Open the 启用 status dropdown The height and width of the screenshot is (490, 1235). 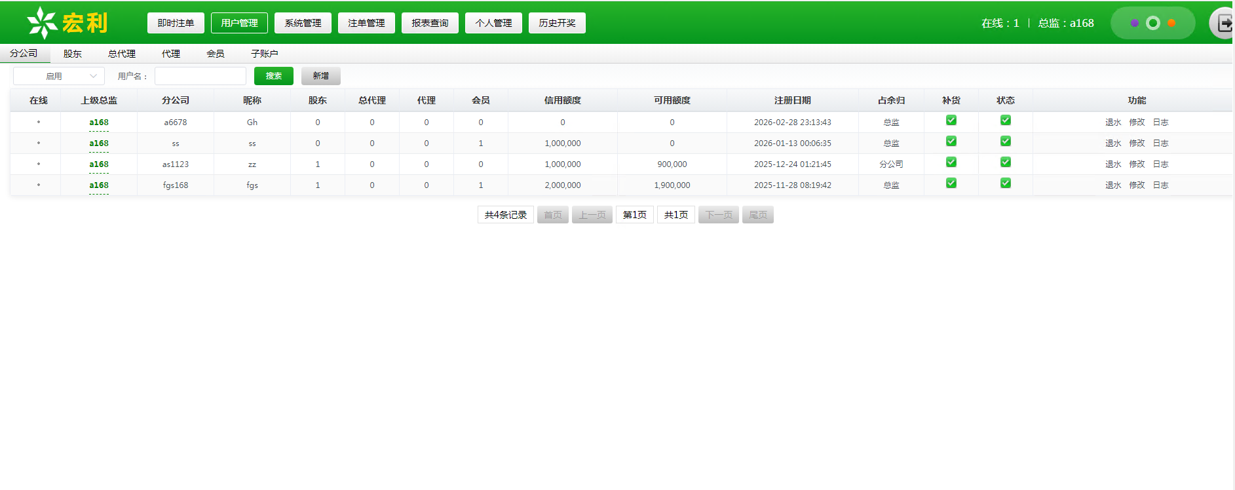(59, 76)
